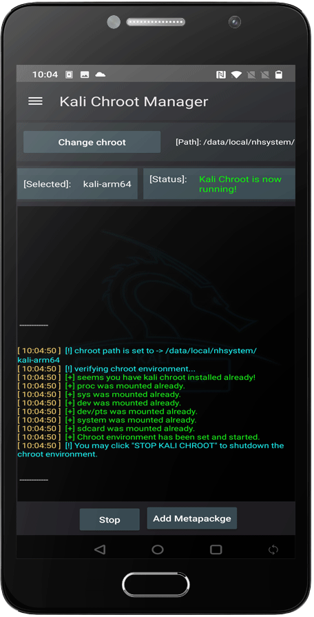The image size is (314, 617).
Task: Tap the Android home circle icon
Action: coord(158,549)
